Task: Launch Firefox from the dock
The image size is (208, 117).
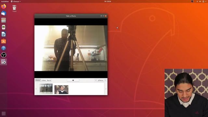Action: (4, 6)
